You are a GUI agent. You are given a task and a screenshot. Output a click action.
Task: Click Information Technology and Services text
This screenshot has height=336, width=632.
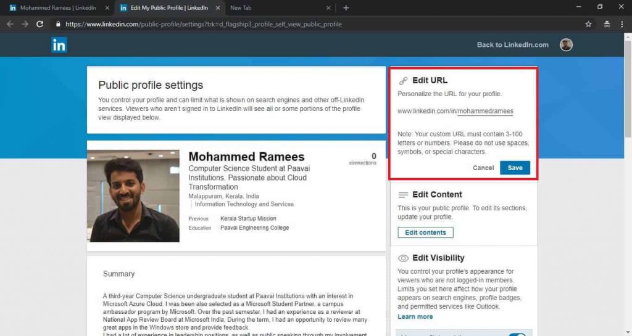[244, 205]
